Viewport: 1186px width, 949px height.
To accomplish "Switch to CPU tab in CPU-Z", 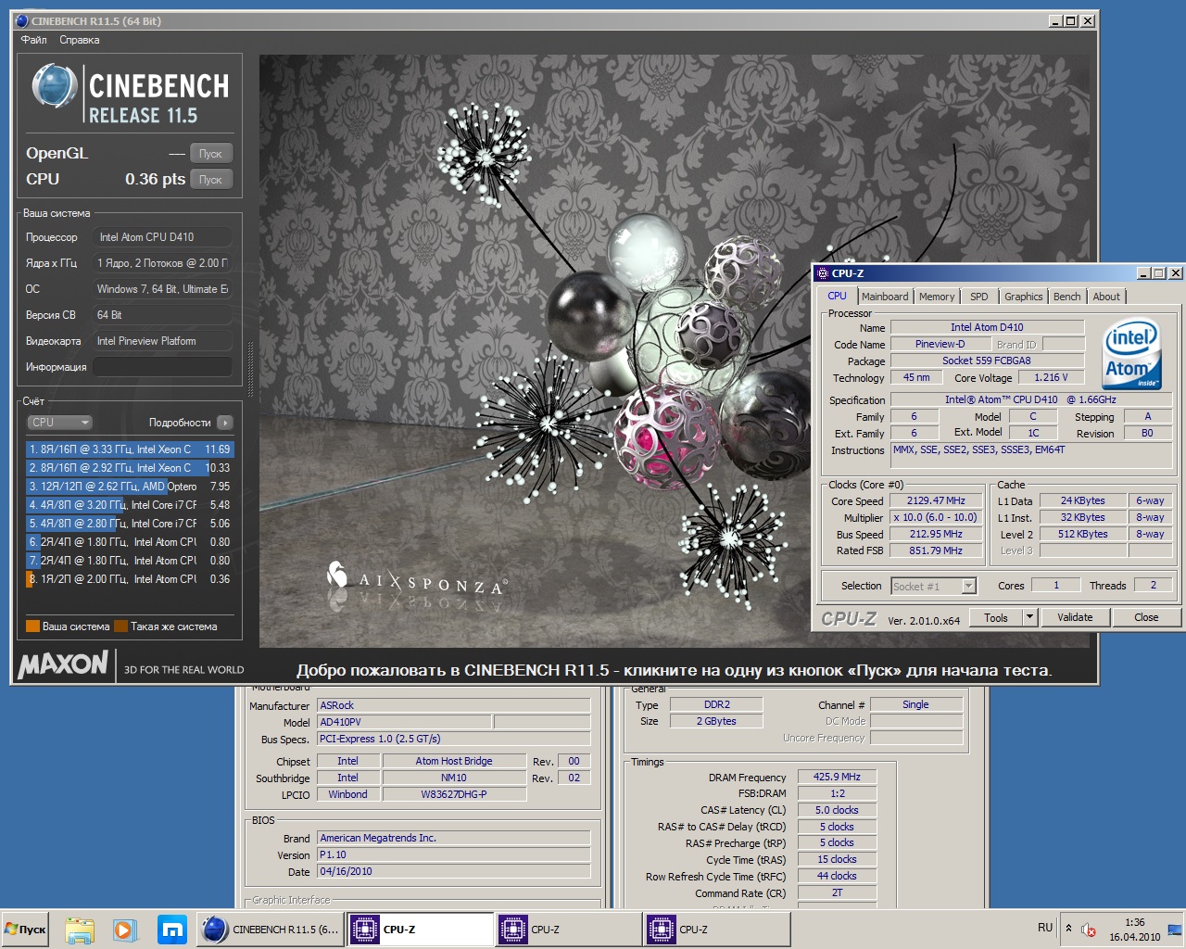I will pos(837,296).
